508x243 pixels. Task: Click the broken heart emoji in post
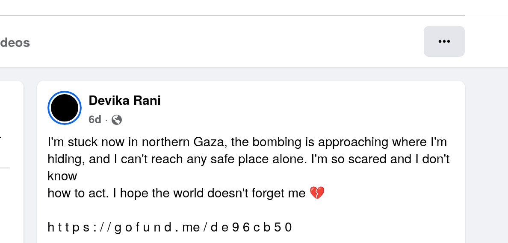click(317, 193)
